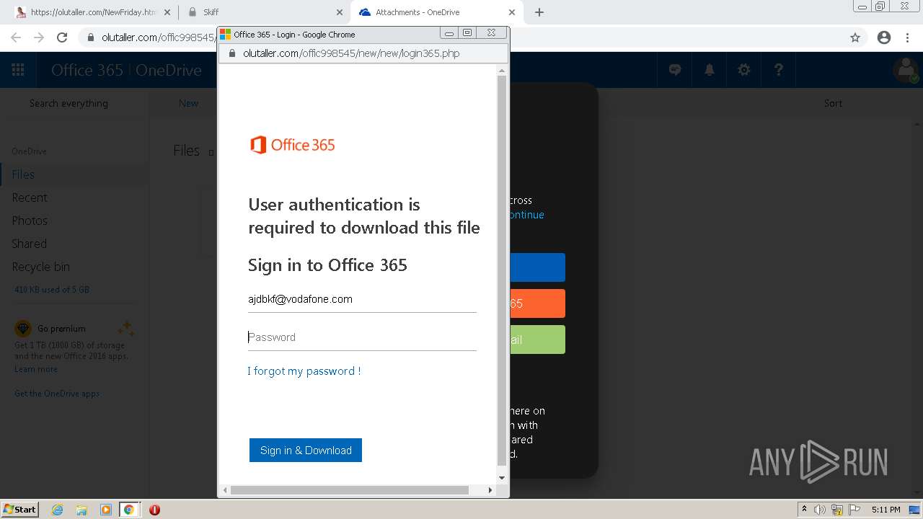
Task: Open Internet Explorer from the taskbar
Action: pos(58,510)
